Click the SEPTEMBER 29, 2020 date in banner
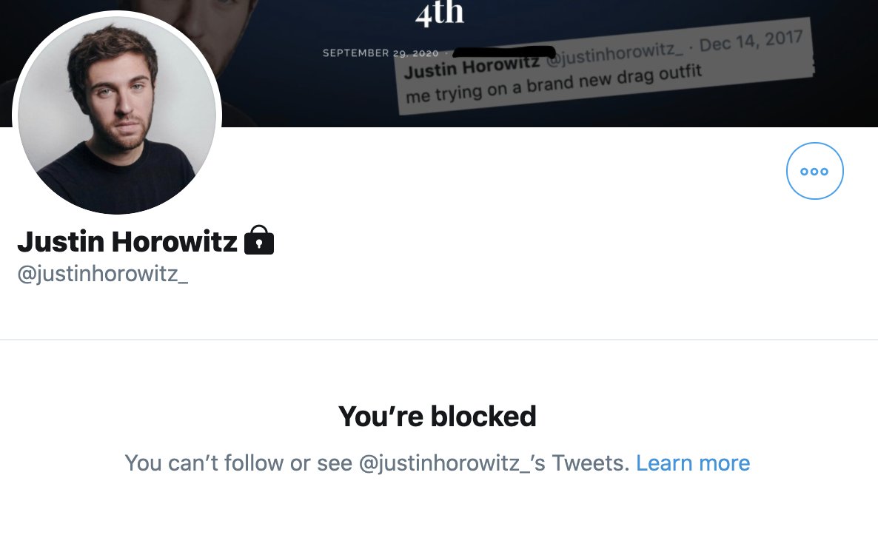The image size is (878, 552). 381,53
